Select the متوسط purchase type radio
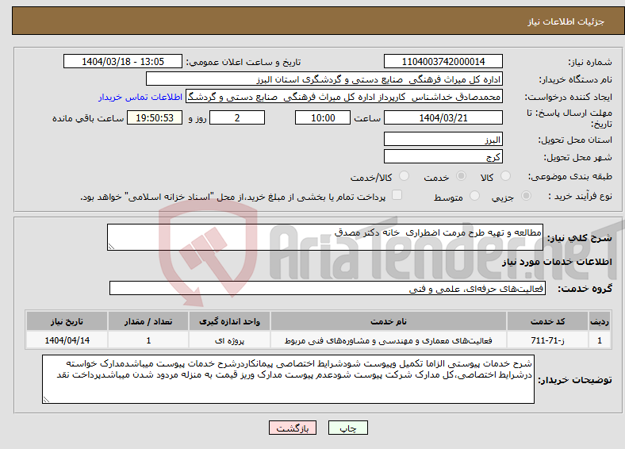Screen dimensions: 625x449 coord(474,196)
